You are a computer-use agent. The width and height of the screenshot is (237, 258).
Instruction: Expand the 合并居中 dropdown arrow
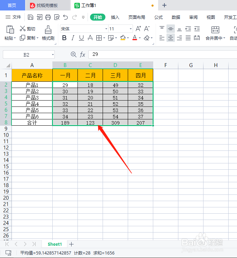pos(224,38)
